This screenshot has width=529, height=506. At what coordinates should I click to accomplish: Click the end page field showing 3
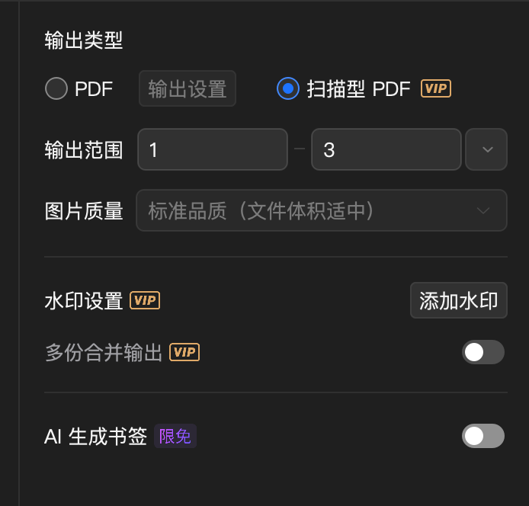pos(386,149)
